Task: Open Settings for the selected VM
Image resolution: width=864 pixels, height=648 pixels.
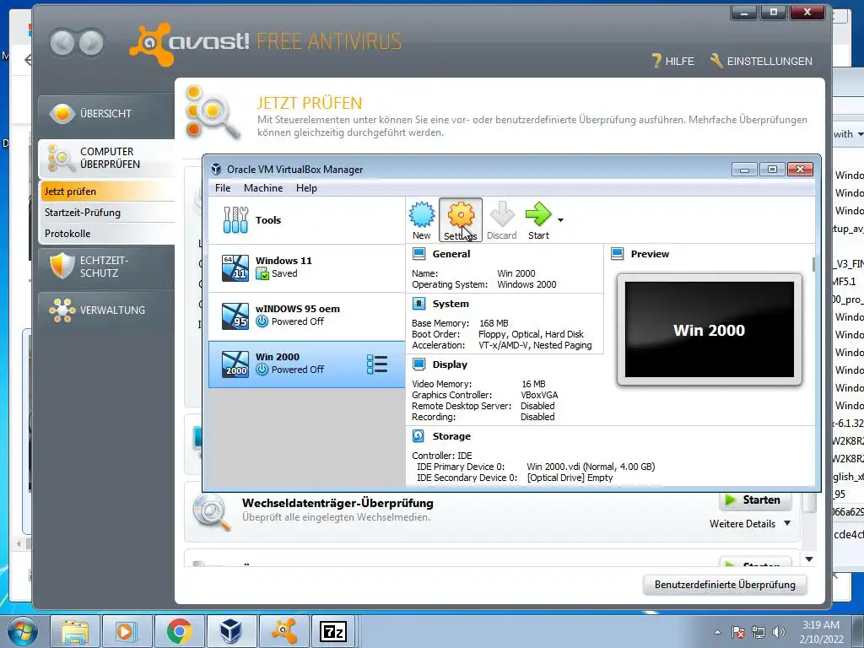Action: pyautogui.click(x=461, y=220)
